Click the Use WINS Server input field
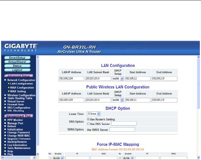The height and width of the screenshot is (160, 201). coord(122,129)
